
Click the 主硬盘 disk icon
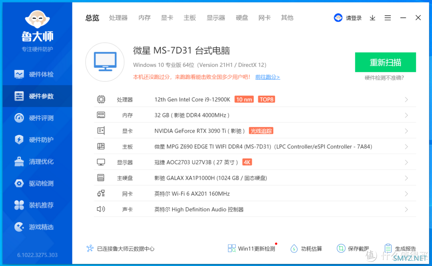coord(101,178)
